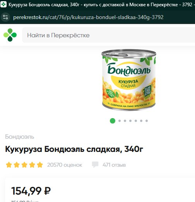This screenshot has width=195, height=202.
Task: Click the Perekrestok clover logo
Action: pos(10,35)
